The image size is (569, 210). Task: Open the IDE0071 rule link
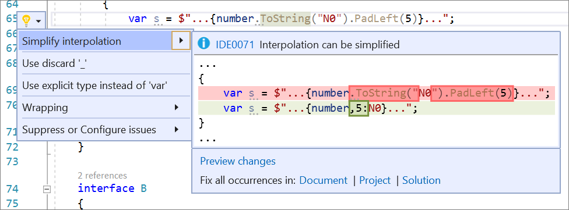pos(235,45)
